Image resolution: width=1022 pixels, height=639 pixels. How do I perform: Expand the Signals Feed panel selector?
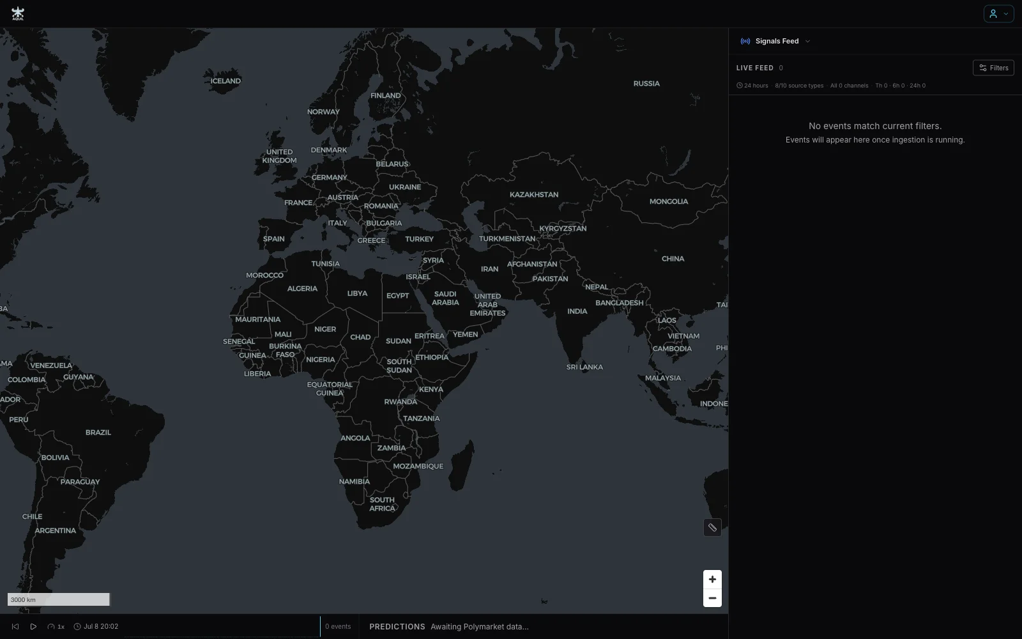coord(775,41)
